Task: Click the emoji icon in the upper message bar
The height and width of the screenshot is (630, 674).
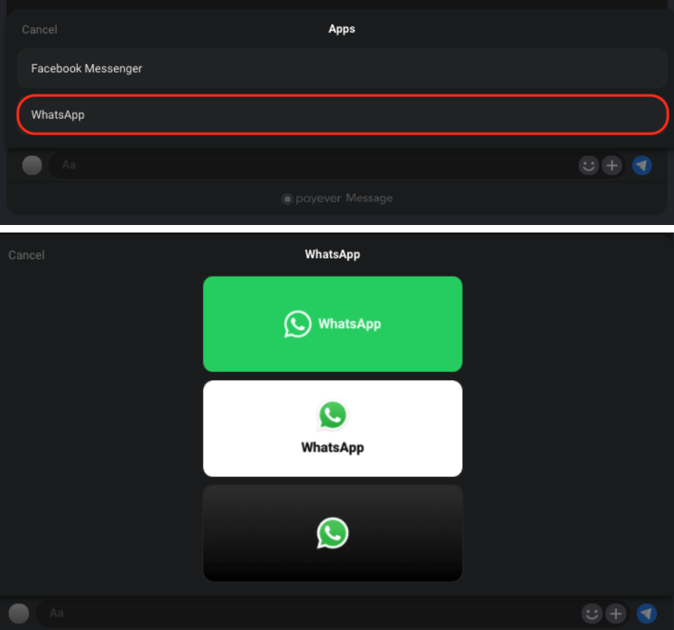Action: [x=589, y=165]
